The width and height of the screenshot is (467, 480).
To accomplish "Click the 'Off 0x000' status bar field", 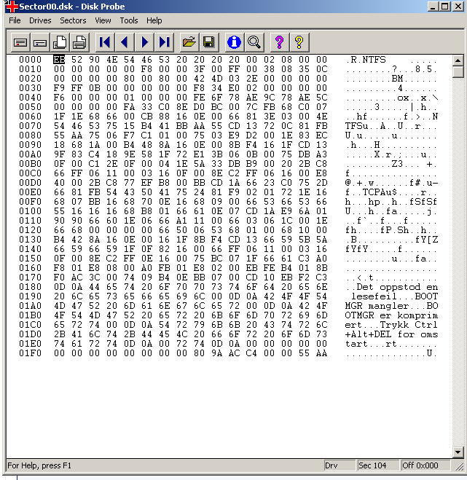I will click(425, 465).
